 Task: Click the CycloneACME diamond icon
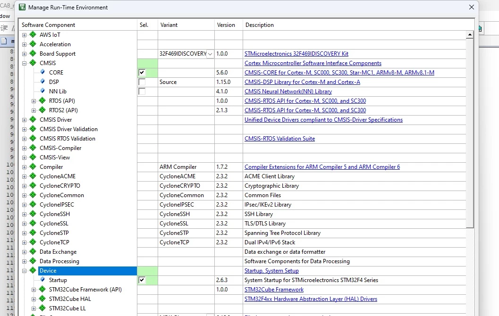[x=33, y=176]
